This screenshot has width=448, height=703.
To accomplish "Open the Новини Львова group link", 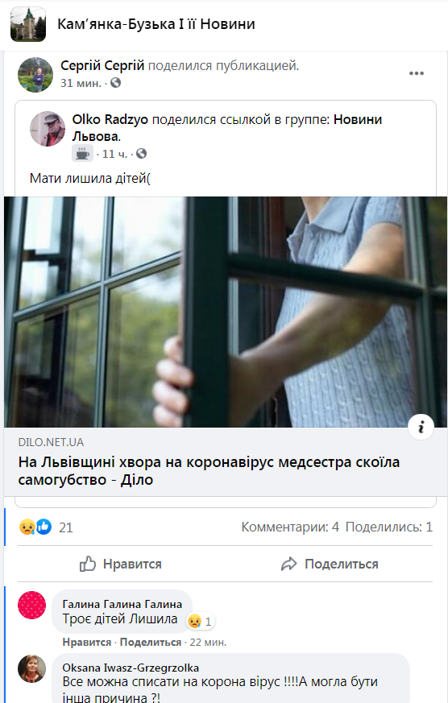I will pyautogui.click(x=227, y=128).
